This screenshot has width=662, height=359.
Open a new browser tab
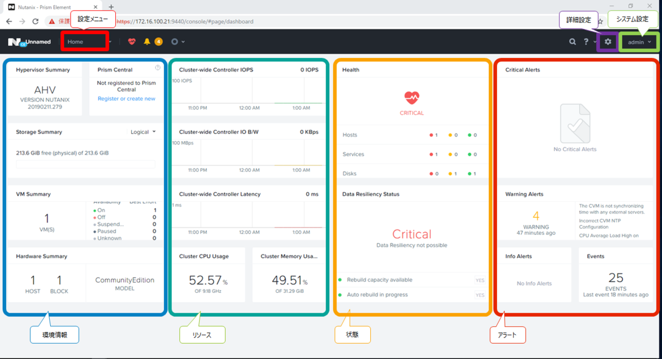coord(111,7)
